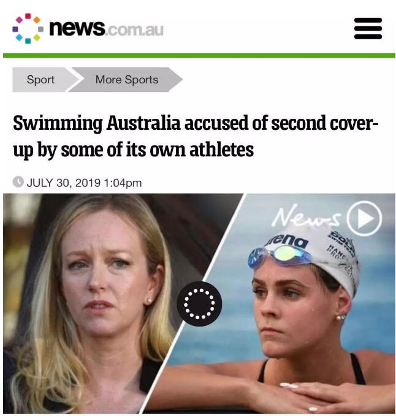Click the clock icon beside the date
This screenshot has width=396, height=416.
point(18,182)
